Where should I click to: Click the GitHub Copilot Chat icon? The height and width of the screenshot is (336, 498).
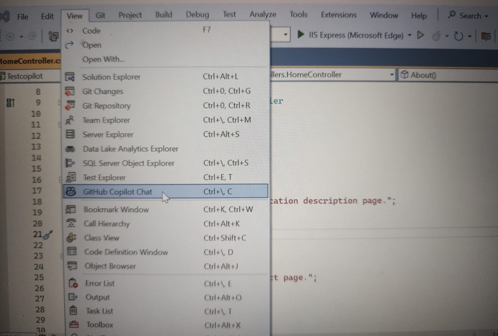[x=71, y=192]
